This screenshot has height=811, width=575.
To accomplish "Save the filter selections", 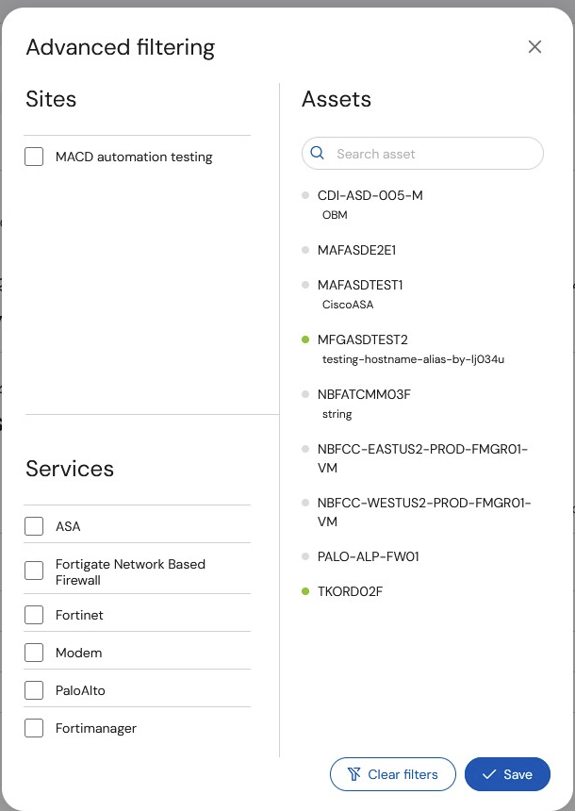I will pos(507,774).
